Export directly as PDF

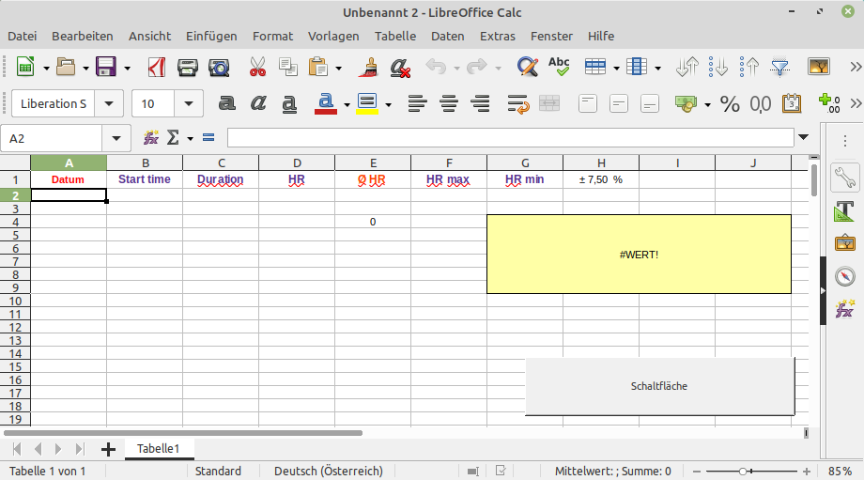pos(157,68)
